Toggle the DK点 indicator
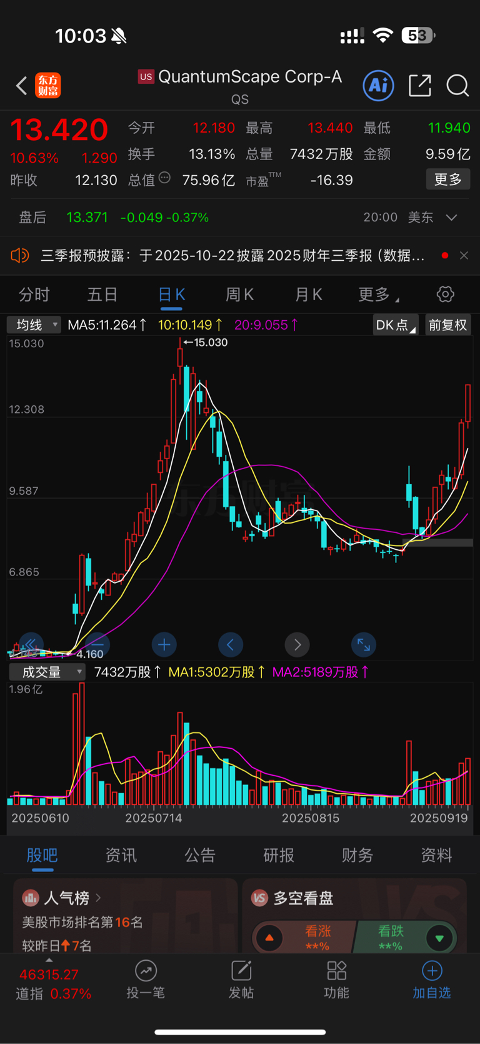The width and height of the screenshot is (480, 1044). click(x=395, y=325)
